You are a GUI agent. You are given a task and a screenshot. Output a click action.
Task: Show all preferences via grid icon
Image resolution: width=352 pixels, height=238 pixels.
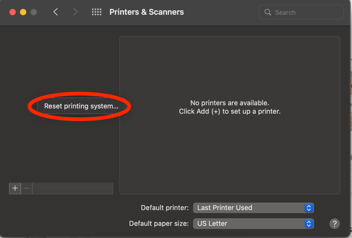(x=97, y=12)
